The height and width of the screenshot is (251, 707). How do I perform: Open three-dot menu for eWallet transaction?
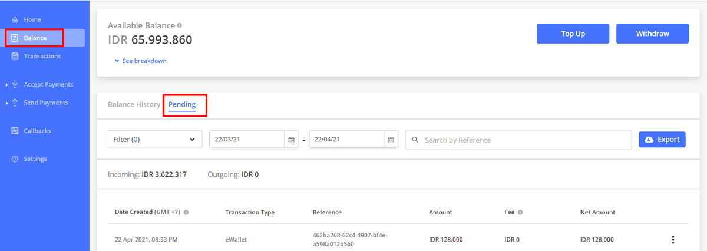tap(673, 240)
